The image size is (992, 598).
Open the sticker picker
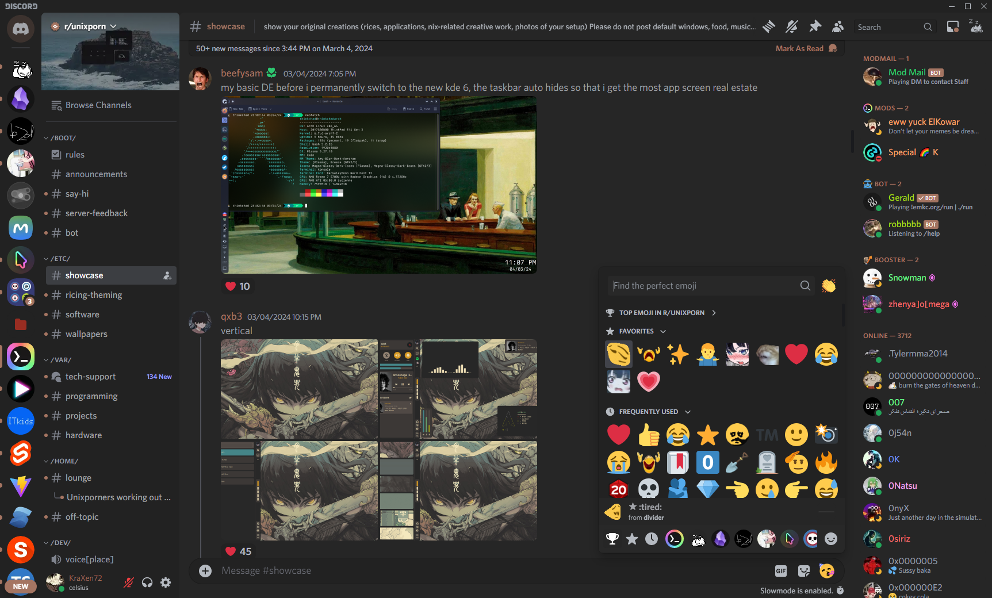pos(803,570)
